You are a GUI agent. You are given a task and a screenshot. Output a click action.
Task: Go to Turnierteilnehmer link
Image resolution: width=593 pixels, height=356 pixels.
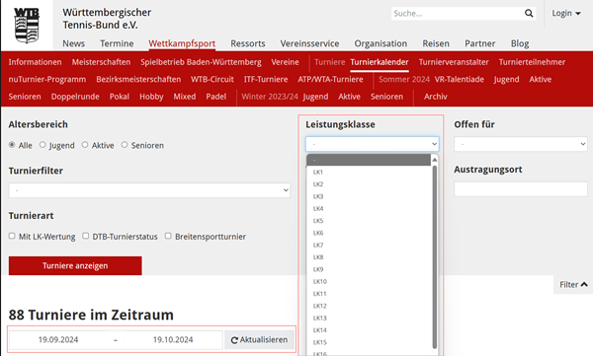pyautogui.click(x=532, y=62)
